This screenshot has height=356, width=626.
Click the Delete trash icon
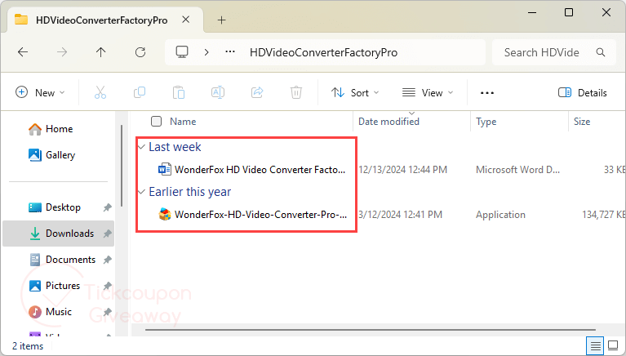tap(295, 93)
